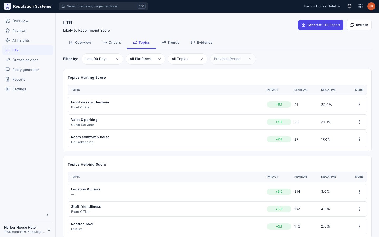Click the bar chart icon on Overview tab
This screenshot has width=379, height=237.
[71, 42]
